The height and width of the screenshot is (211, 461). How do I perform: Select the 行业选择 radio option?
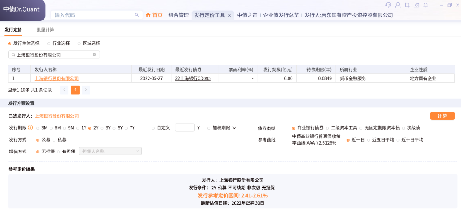pos(49,43)
